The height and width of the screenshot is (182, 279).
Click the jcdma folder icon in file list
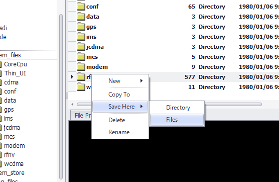pyautogui.click(x=81, y=47)
